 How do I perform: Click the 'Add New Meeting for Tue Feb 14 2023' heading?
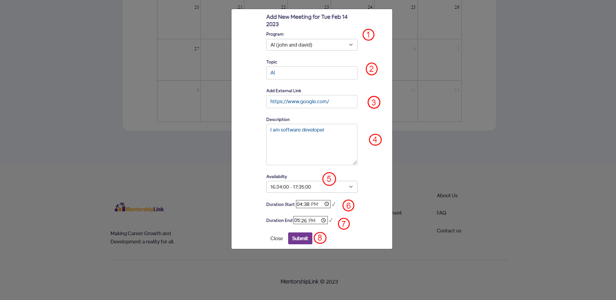307,21
